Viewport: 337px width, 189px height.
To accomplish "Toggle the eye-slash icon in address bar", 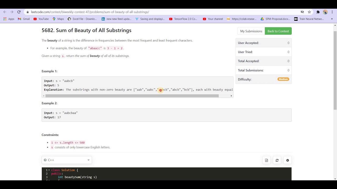I will pos(302,12).
